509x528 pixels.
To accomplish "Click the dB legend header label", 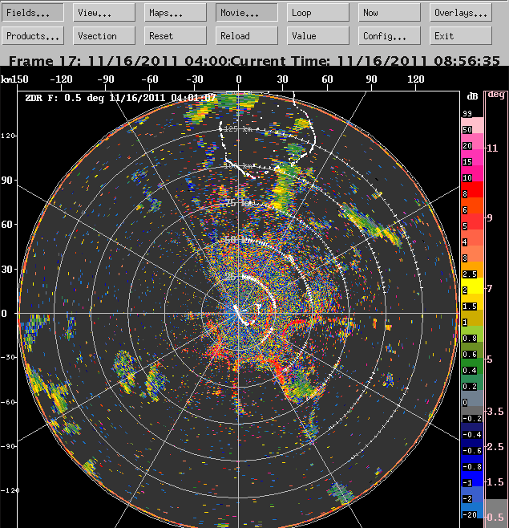I will tap(472, 96).
